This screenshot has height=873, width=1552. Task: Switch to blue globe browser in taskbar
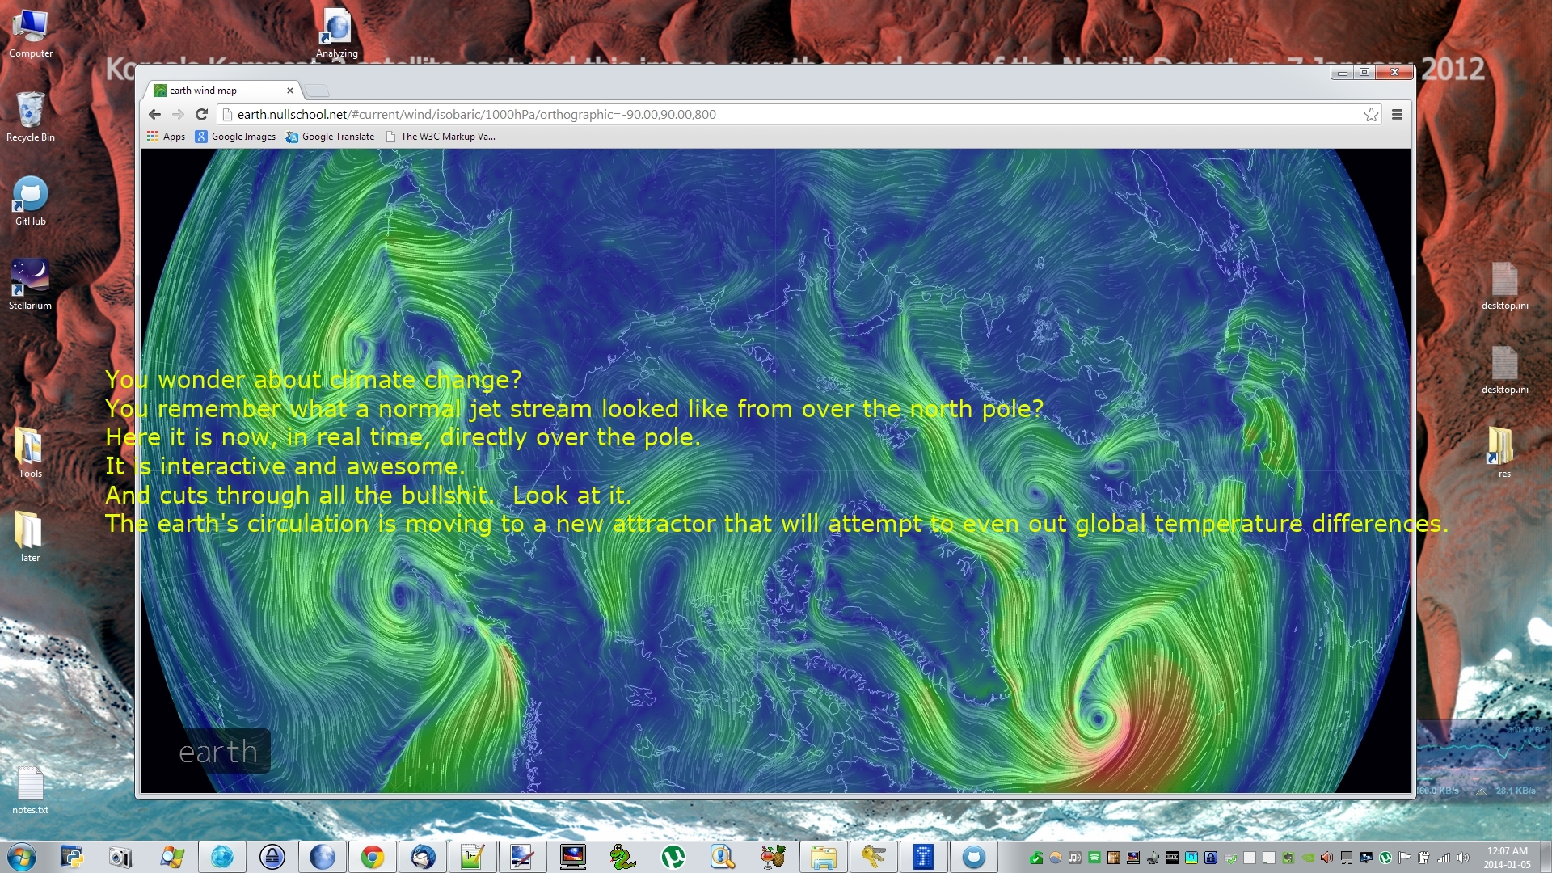[221, 857]
